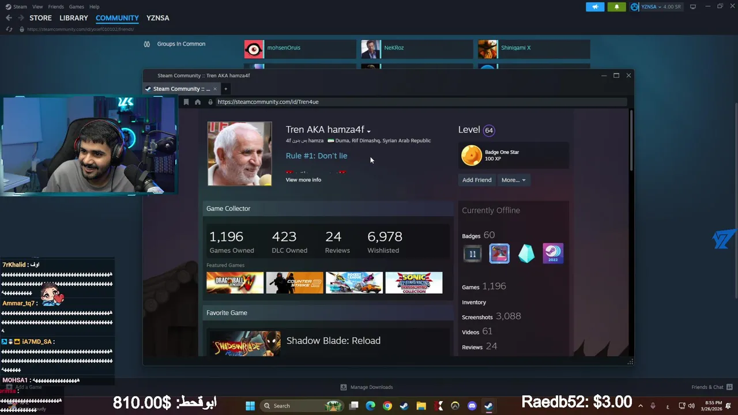Open Manage Downloads
The image size is (738, 415).
[366, 387]
